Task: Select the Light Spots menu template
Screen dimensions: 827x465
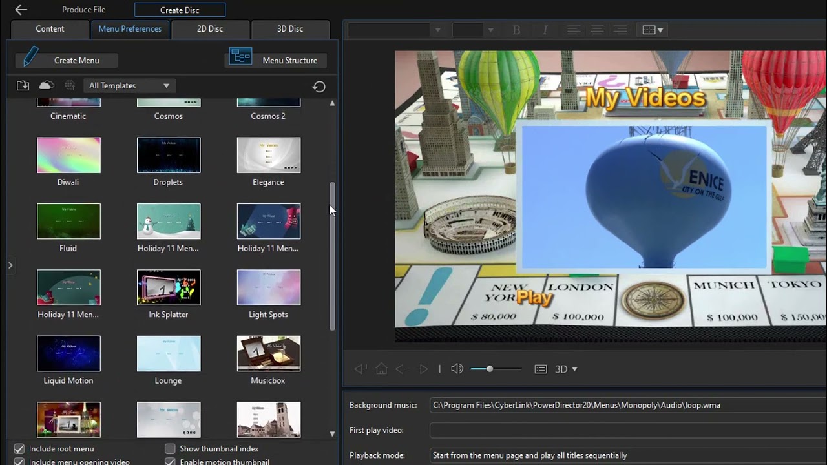Action: pyautogui.click(x=269, y=287)
